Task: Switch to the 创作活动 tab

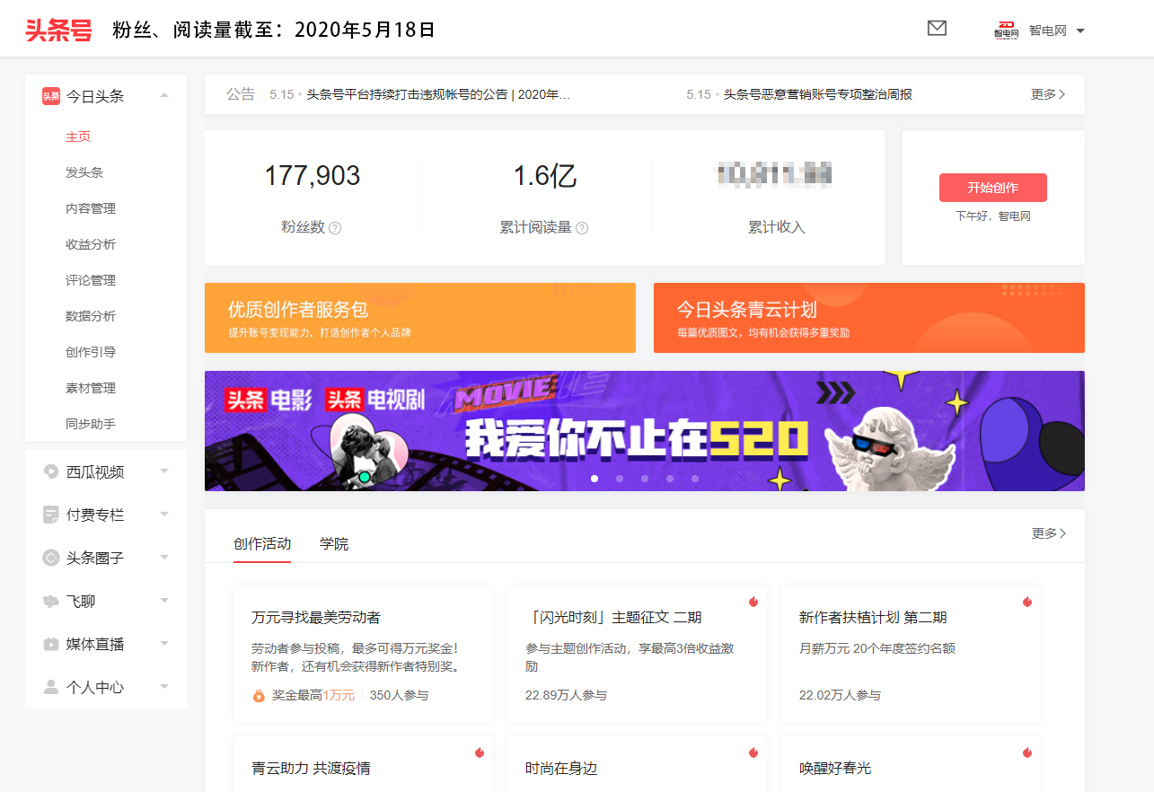Action: click(x=262, y=543)
